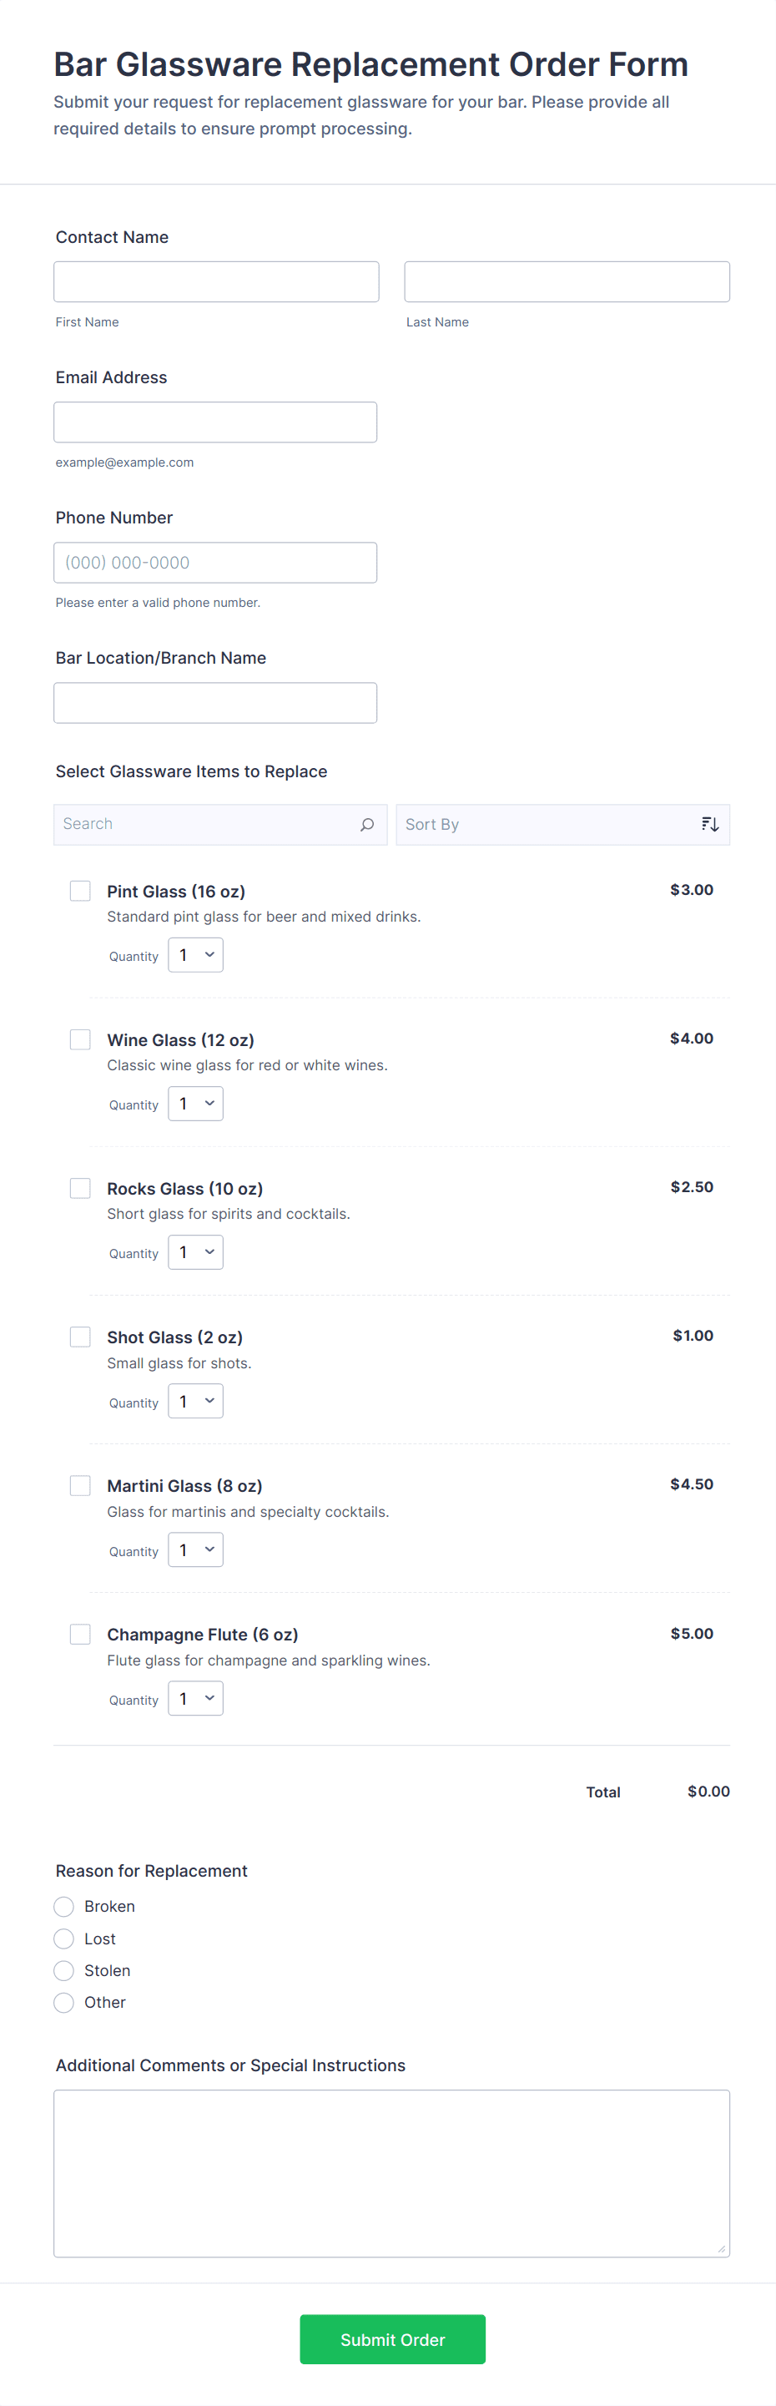This screenshot has width=776, height=2406.
Task: Focus the Phone Number field
Action: click(214, 563)
